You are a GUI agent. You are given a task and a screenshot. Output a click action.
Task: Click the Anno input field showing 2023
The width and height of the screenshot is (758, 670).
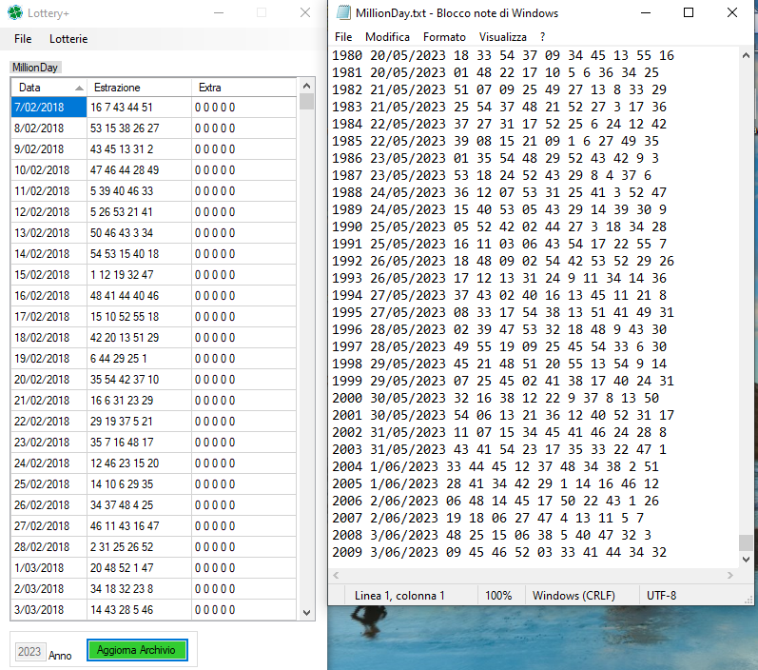click(x=30, y=652)
